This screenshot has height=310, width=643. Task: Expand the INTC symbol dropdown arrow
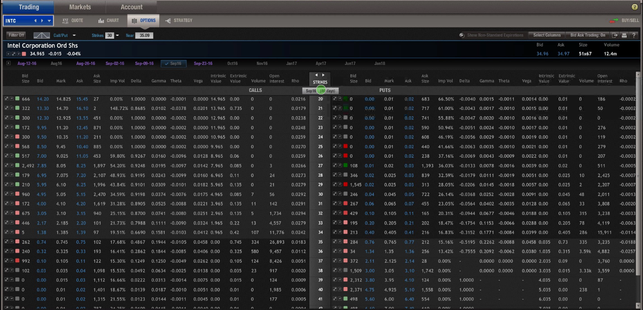49,21
